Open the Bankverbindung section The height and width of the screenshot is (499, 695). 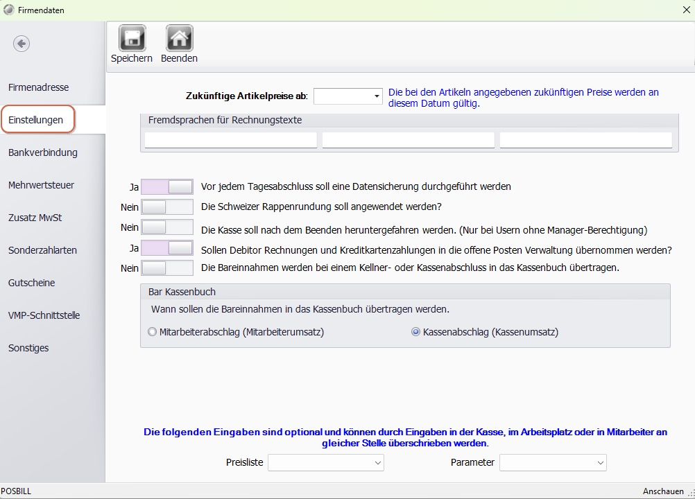tap(43, 152)
